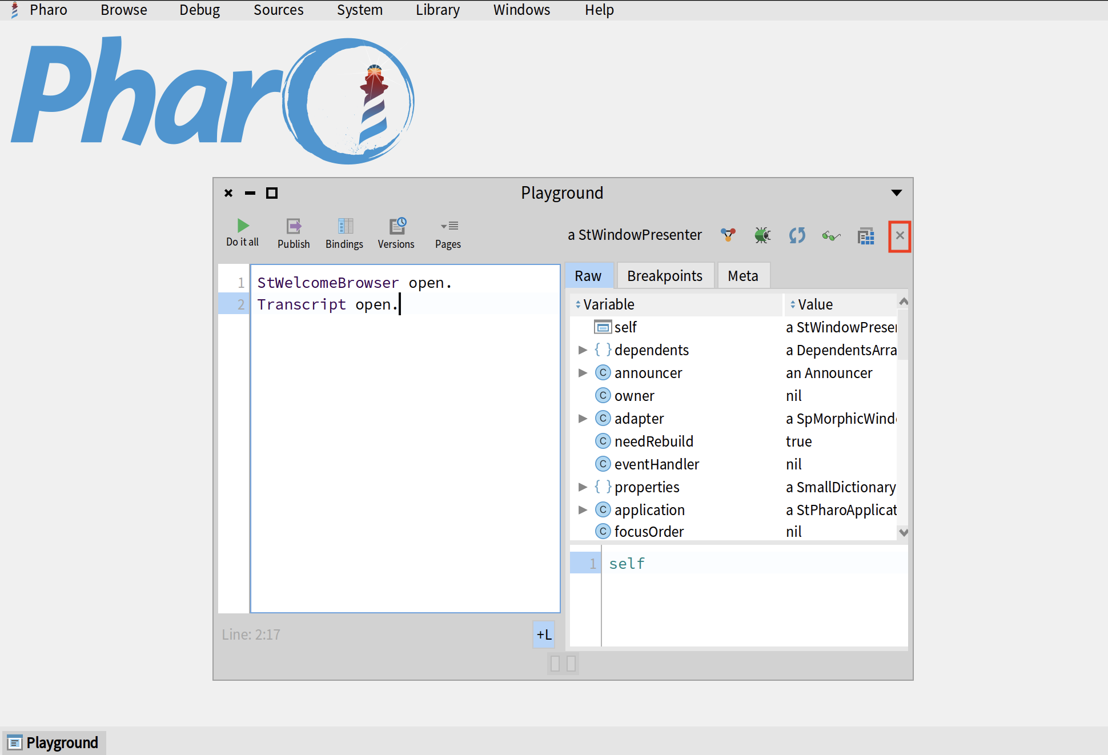1108x755 pixels.
Task: Expand the adapter tree node
Action: tap(583, 419)
